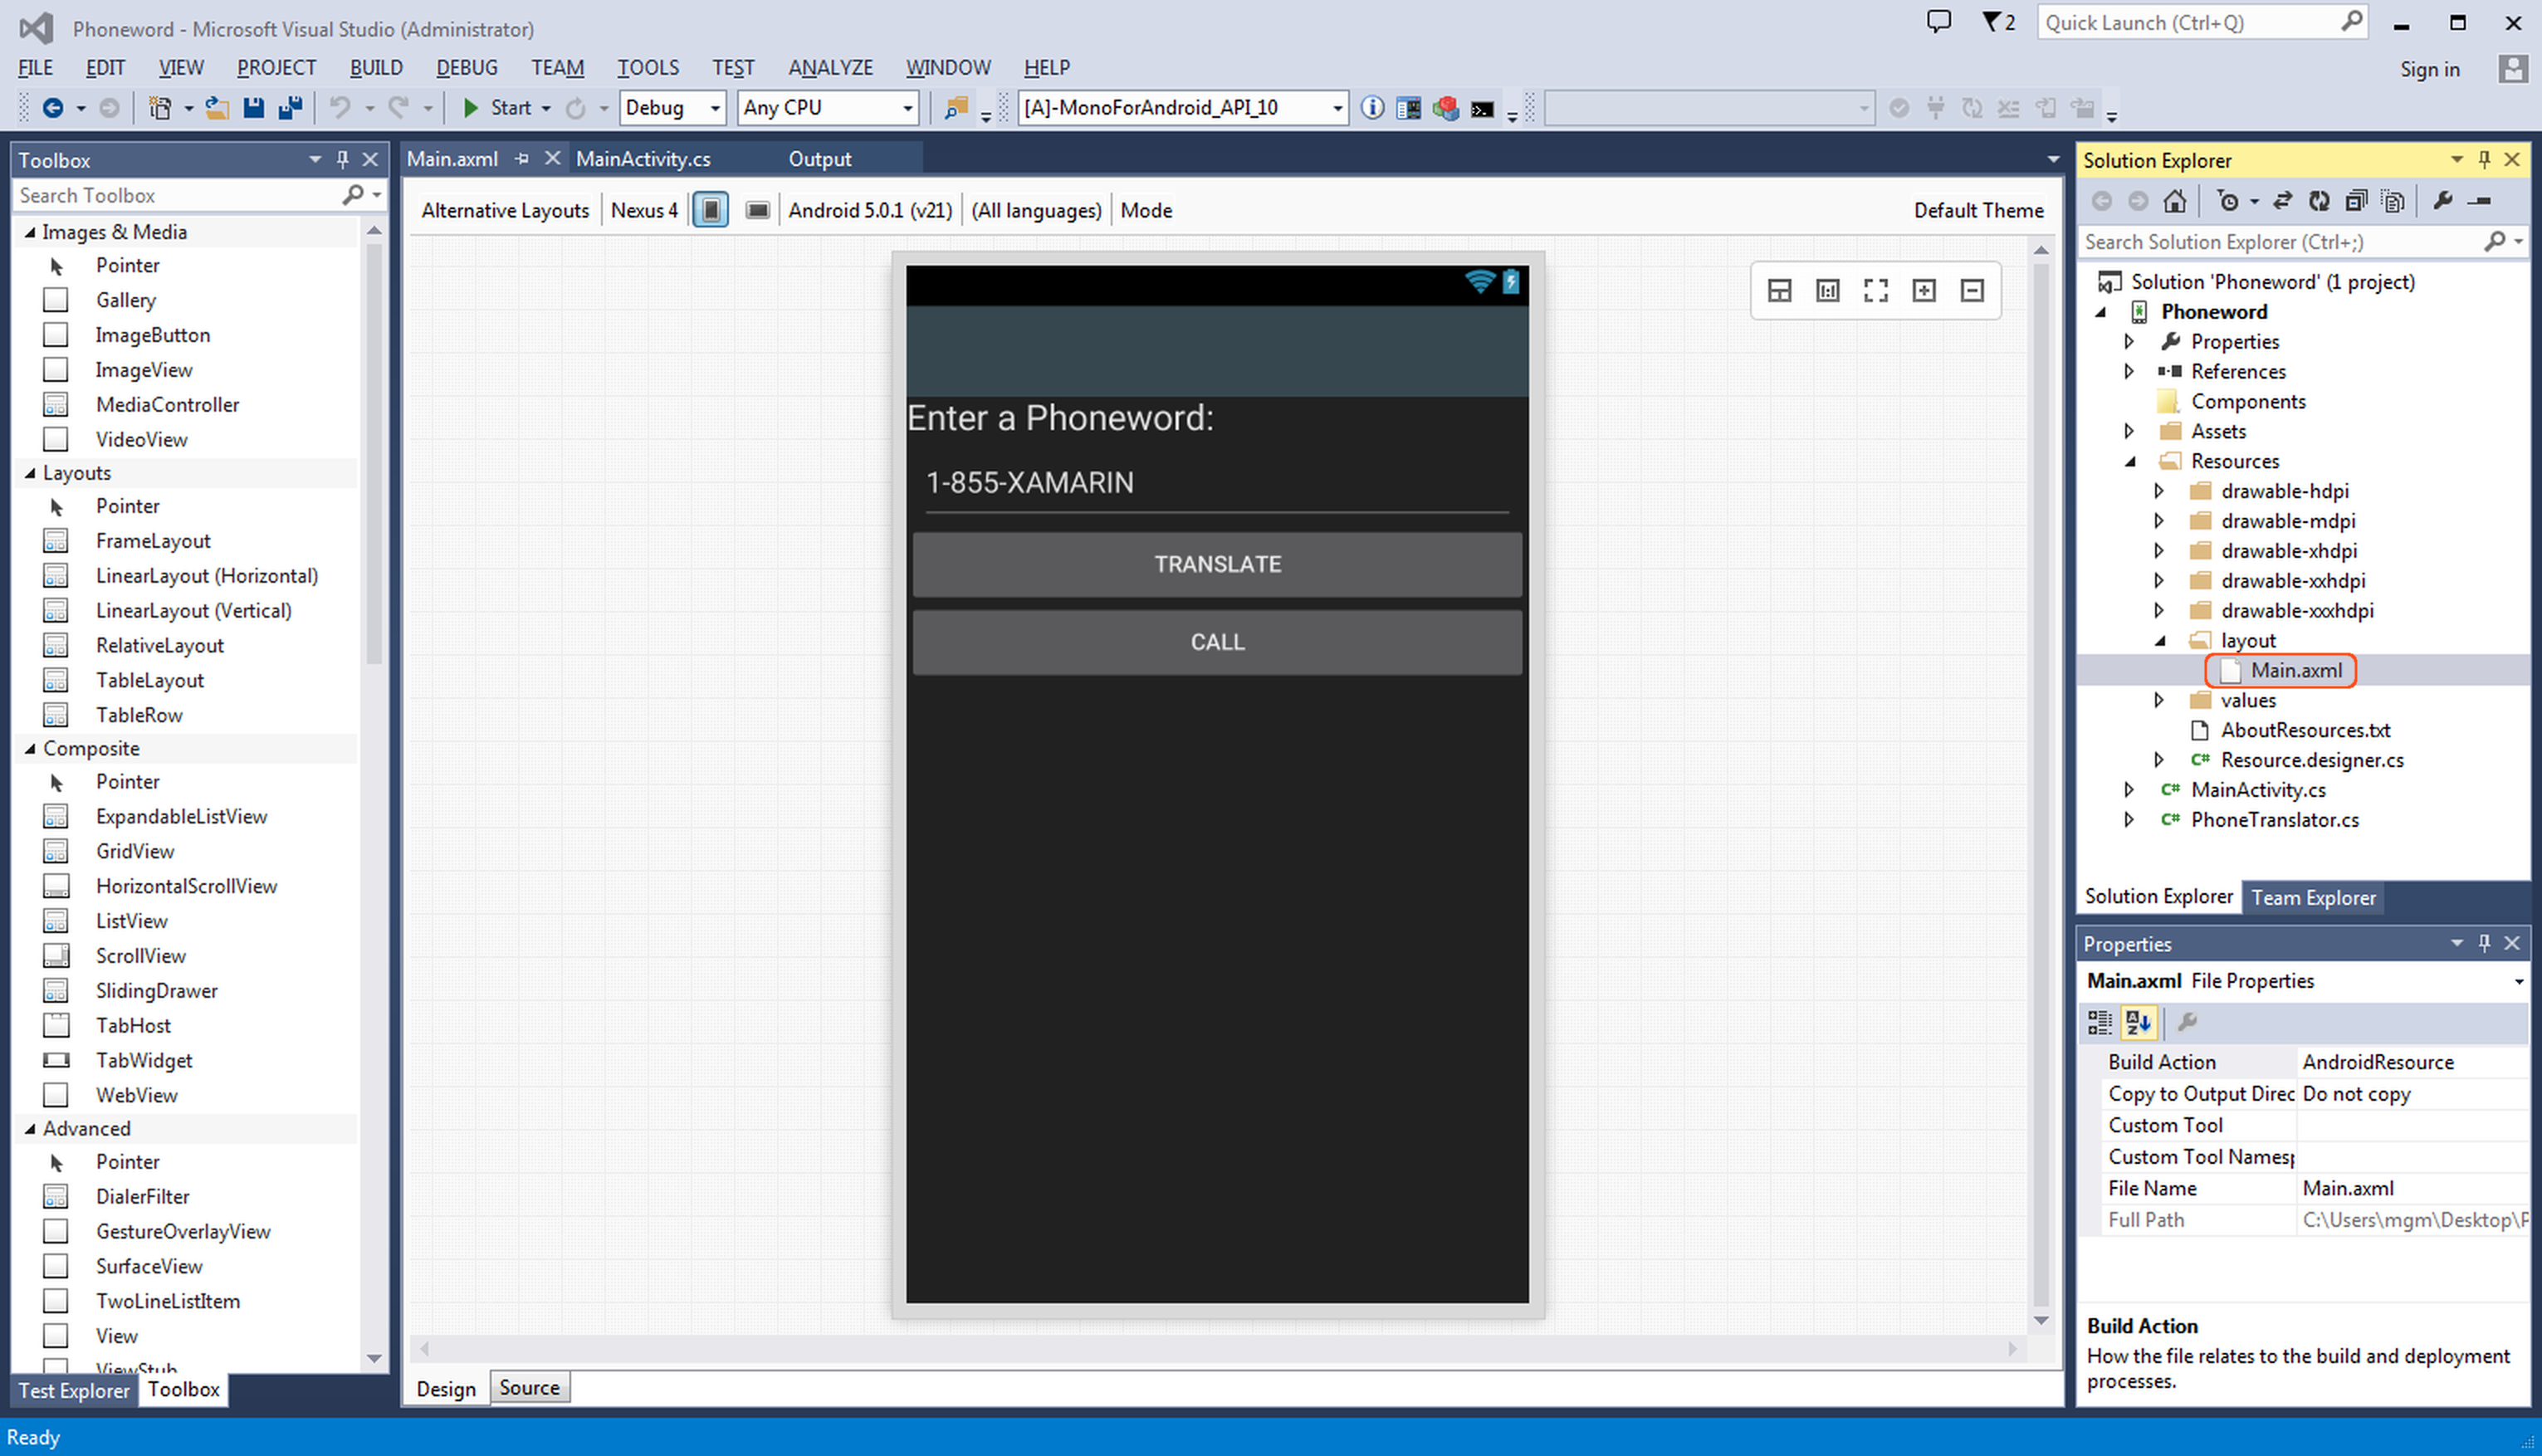Click the designer zoom out icon
The height and width of the screenshot is (1456, 2542).
pyautogui.click(x=1971, y=291)
